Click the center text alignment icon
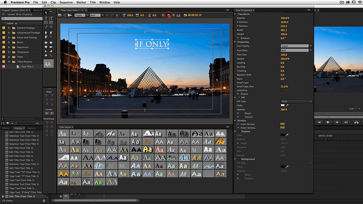363x204 pixels. [x=168, y=15]
